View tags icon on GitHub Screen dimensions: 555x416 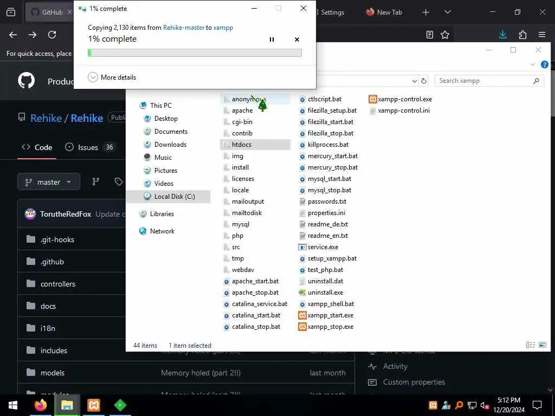pyautogui.click(x=119, y=182)
